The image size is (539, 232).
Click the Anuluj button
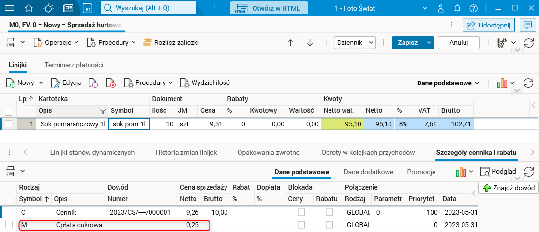tap(459, 43)
